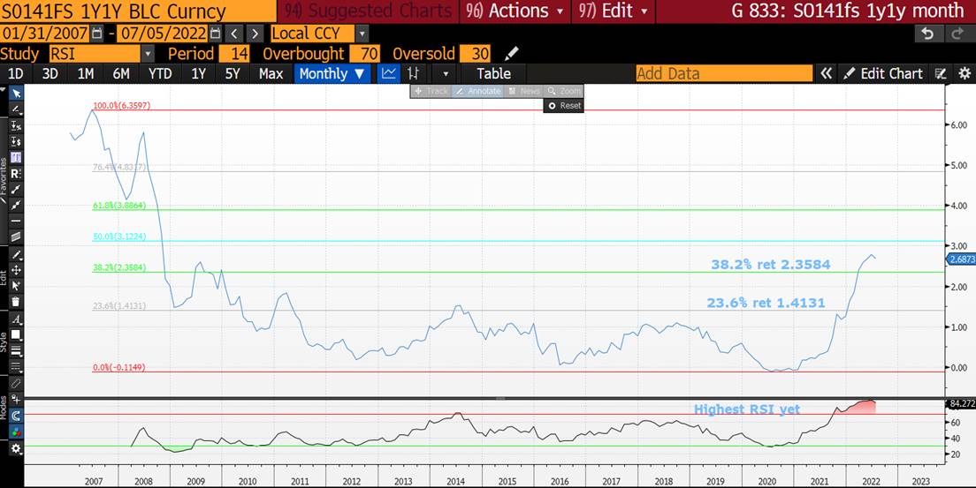Image resolution: width=976 pixels, height=488 pixels.
Task: Select the ruler measure mode
Action: click(x=16, y=384)
